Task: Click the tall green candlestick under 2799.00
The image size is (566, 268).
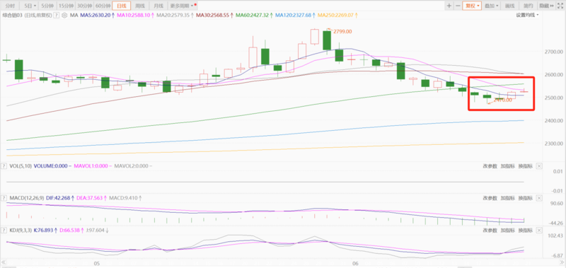Action: pyautogui.click(x=327, y=40)
